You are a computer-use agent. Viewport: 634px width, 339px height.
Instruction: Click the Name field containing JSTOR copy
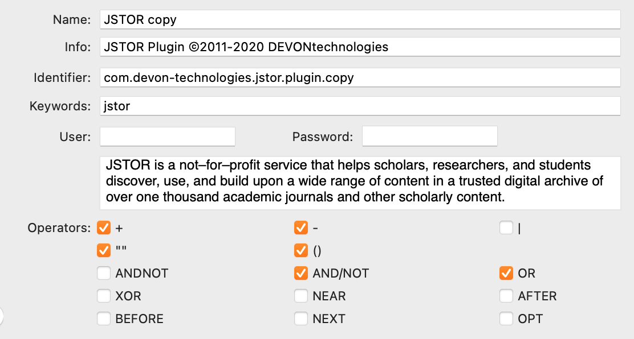(360, 19)
